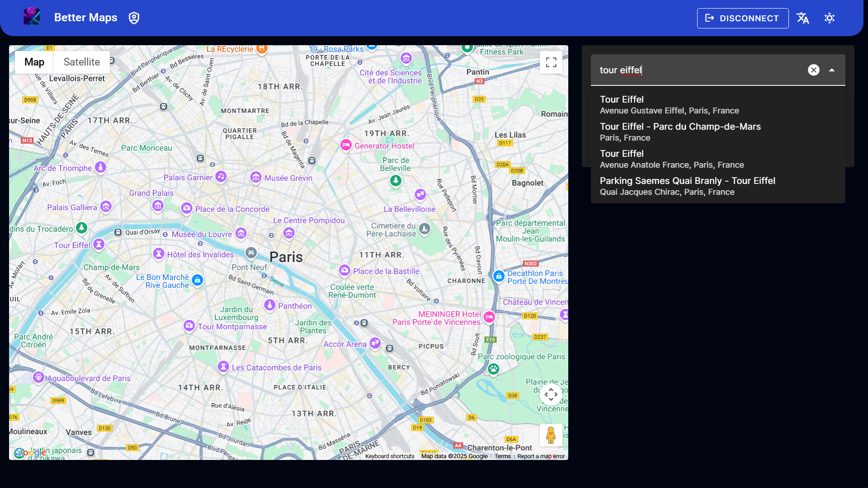Click the Disconnect button
This screenshot has height=488, width=868.
[x=742, y=18]
